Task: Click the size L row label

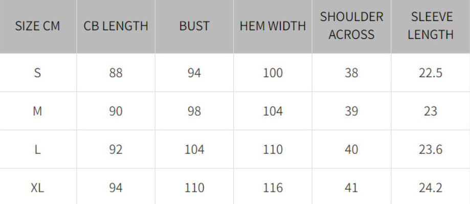Action: pos(37,149)
